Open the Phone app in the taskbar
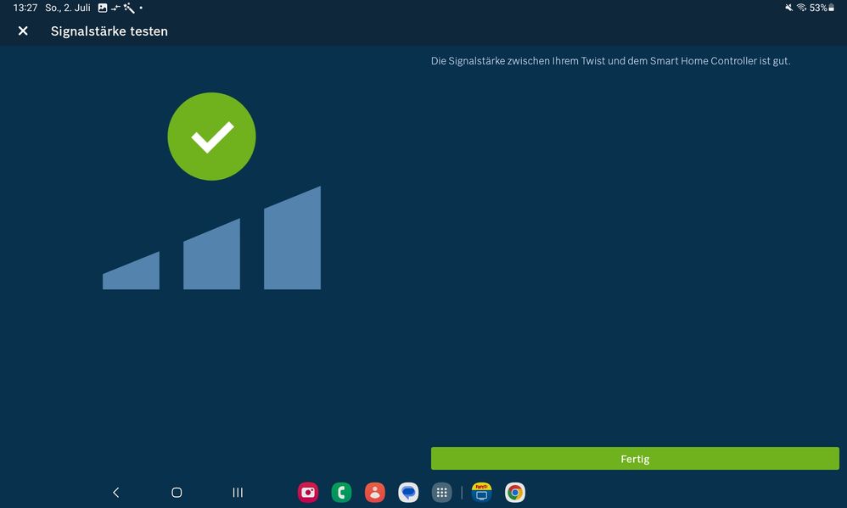The width and height of the screenshot is (847, 508). (341, 492)
